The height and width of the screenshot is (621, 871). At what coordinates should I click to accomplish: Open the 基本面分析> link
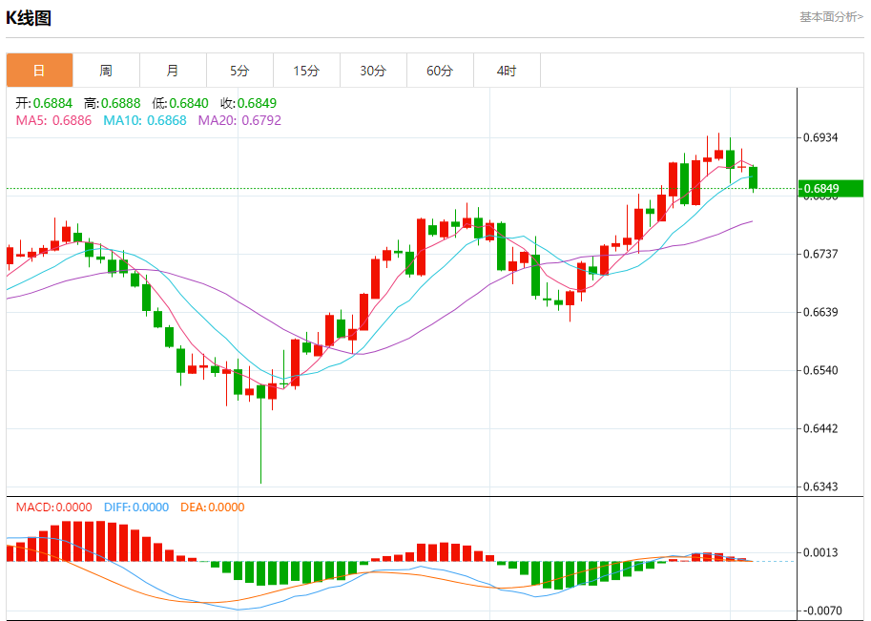click(831, 17)
